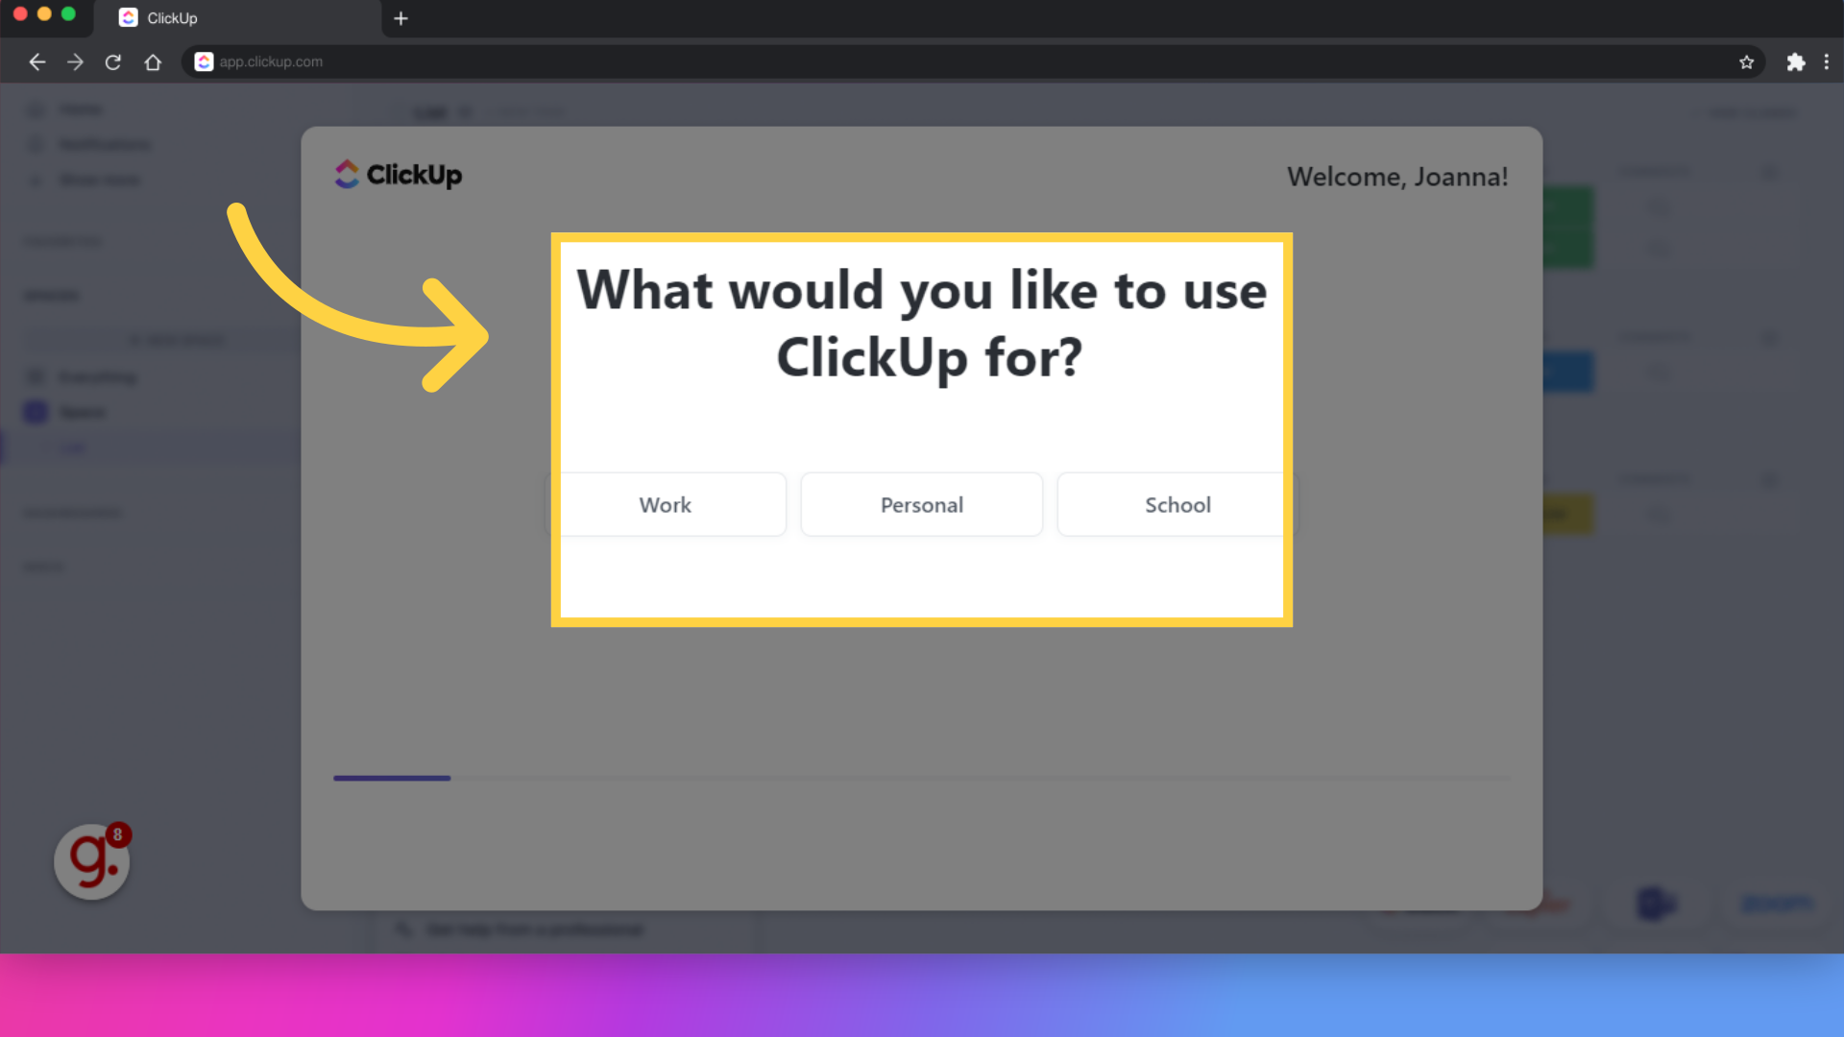The height and width of the screenshot is (1037, 1844).
Task: Click the new tab plus button
Action: click(401, 17)
